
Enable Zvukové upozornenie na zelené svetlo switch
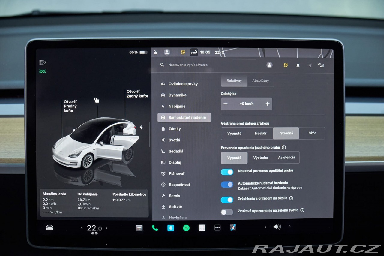pyautogui.click(x=227, y=212)
